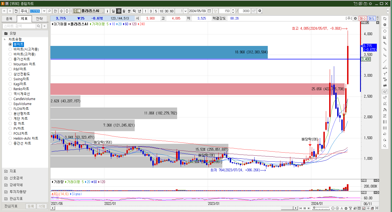Click the candle count field showing 150
The height and width of the screenshot is (212, 392).
click(225, 11)
